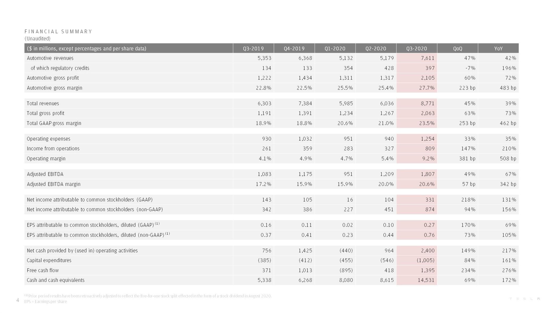Click the QoQ column header
This screenshot has height=313, width=556.
pos(457,48)
